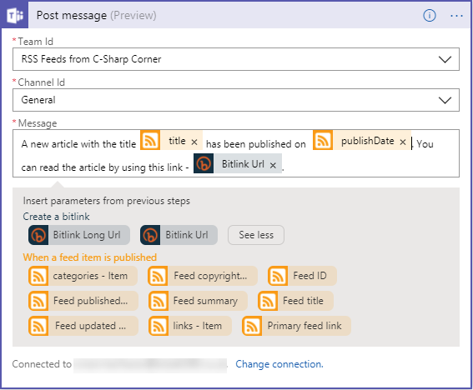
Task: Open the info icon in header
Action: [430, 15]
